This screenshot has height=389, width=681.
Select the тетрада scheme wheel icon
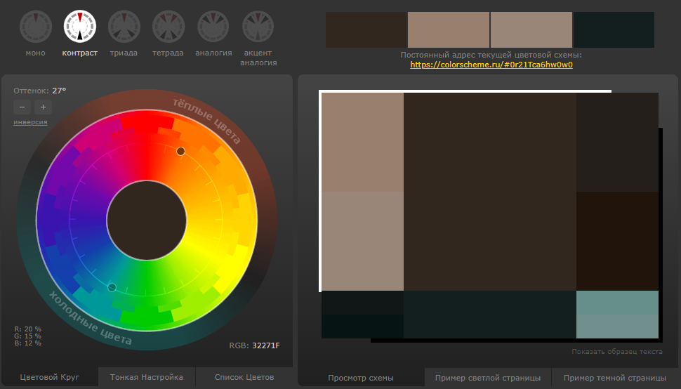coord(168,27)
